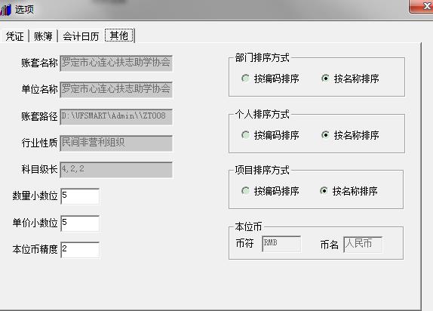The height and width of the screenshot is (311, 433).
Task: Pick 按编码排序 under 项目排序方式
Action: tap(270, 191)
